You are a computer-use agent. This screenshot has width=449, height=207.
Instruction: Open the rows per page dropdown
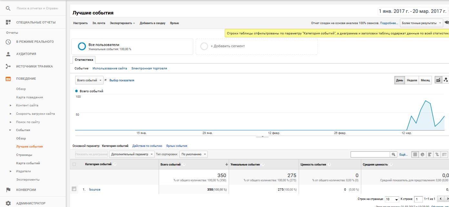coord(392,199)
